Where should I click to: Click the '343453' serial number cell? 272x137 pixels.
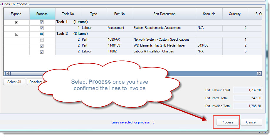[209, 45]
